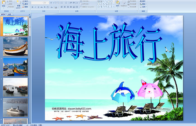Image resolution: width=196 pixels, height=126 pixels.
Task: Select slide 5 cruise ship thumbnail
Action: coord(15,107)
